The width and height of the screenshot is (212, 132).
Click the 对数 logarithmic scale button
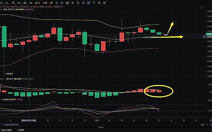click(202, 125)
